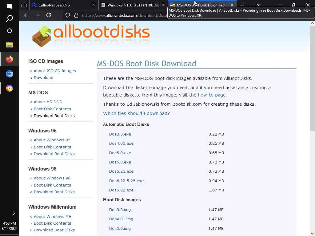Viewport: 315px width, 236px height.
Task: Open About ISO CD Images link
Action: tap(55, 71)
